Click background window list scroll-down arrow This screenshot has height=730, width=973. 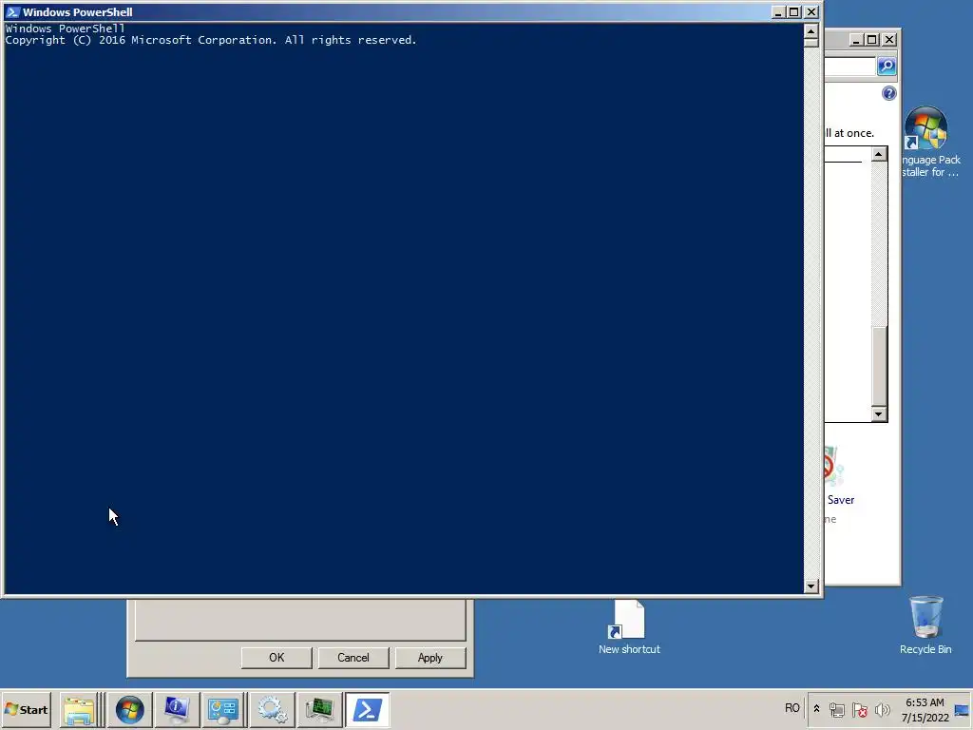(x=879, y=414)
